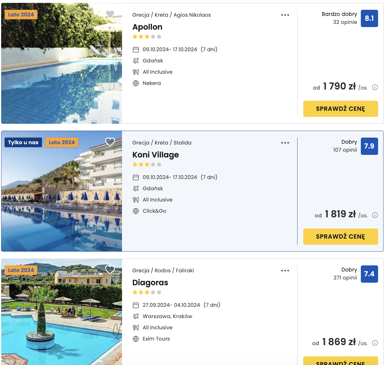Click globe icon next to Click&Go
Image resolution: width=385 pixels, height=365 pixels.
click(x=136, y=211)
